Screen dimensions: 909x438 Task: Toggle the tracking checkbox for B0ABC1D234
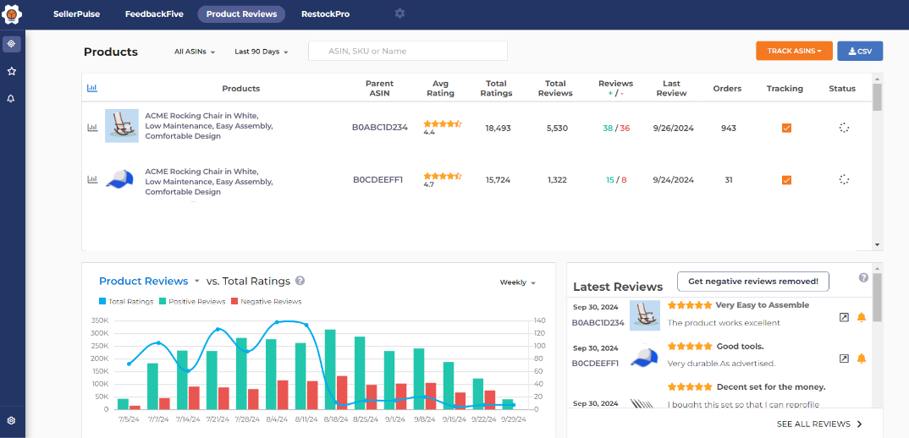(x=786, y=128)
